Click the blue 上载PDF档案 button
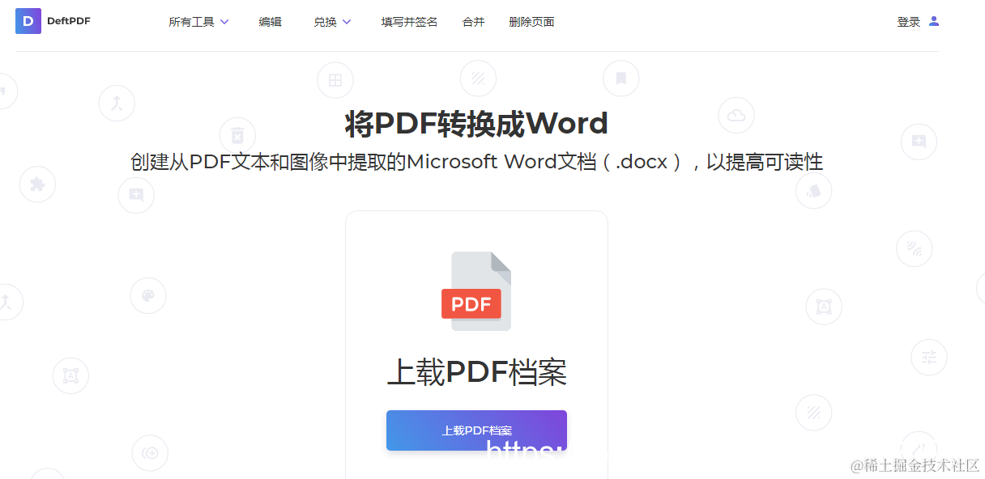 coord(476,430)
